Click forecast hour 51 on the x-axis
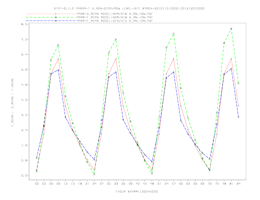Image resolution: width=260 pixels, height=200 pixels. click(x=159, y=184)
